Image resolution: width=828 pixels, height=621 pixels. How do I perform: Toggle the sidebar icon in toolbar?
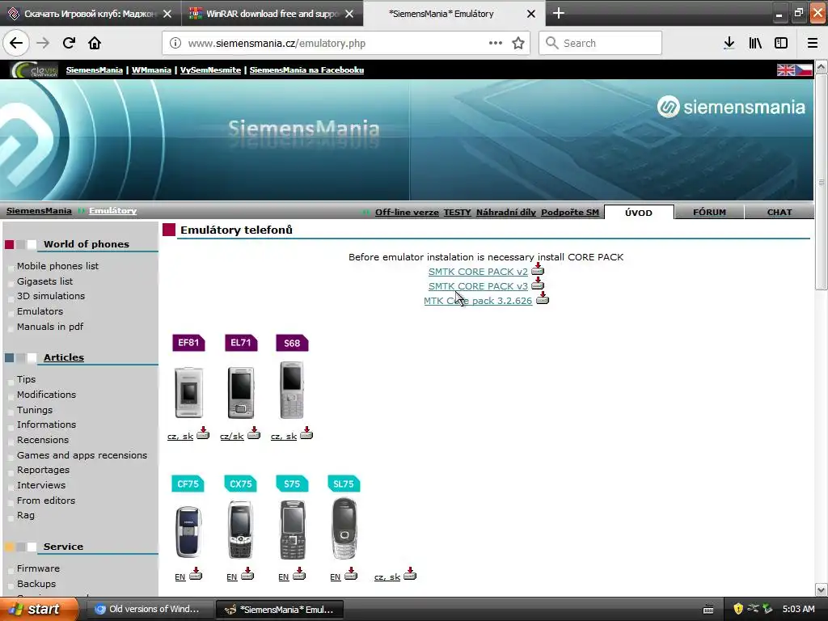tap(781, 43)
